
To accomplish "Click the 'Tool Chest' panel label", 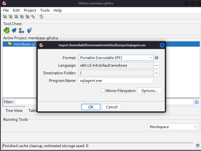I will click(x=12, y=24).
